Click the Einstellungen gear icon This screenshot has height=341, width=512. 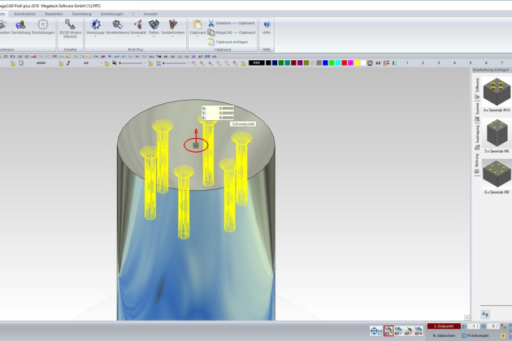click(43, 26)
